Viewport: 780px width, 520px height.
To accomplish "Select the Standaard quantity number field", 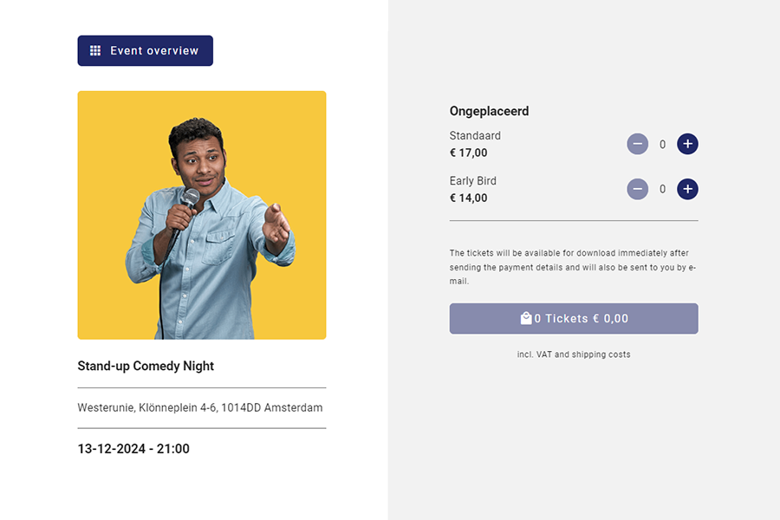I will point(662,145).
